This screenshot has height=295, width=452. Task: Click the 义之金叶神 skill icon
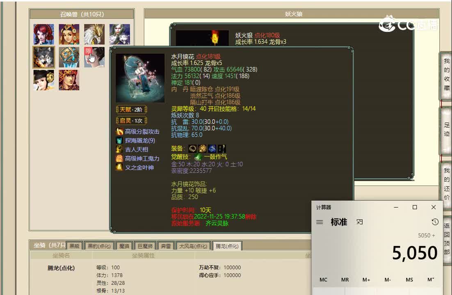click(119, 167)
